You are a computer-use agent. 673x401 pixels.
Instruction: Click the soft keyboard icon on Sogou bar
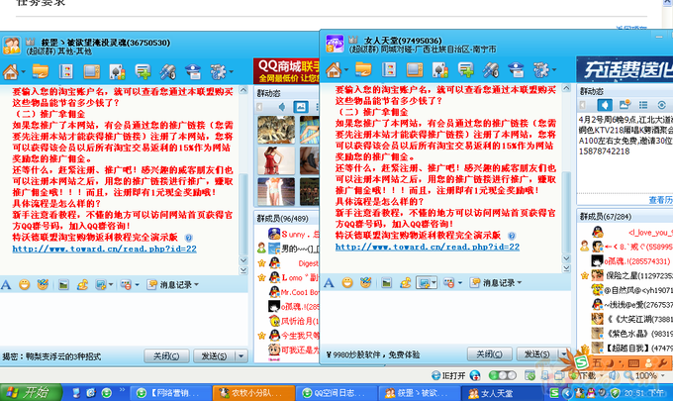click(x=634, y=363)
